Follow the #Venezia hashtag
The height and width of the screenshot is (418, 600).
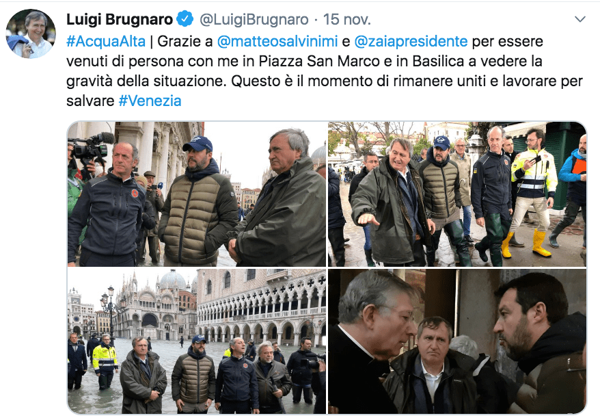pyautogui.click(x=150, y=101)
